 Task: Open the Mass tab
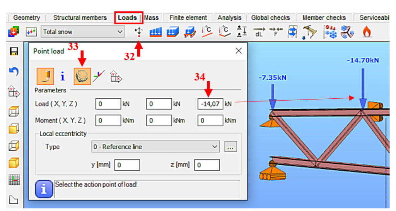pos(152,18)
